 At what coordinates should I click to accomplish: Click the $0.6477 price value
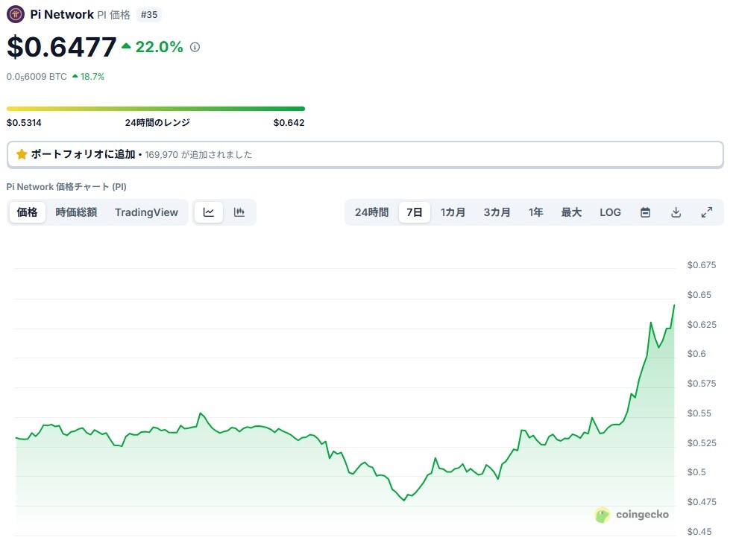coord(61,47)
